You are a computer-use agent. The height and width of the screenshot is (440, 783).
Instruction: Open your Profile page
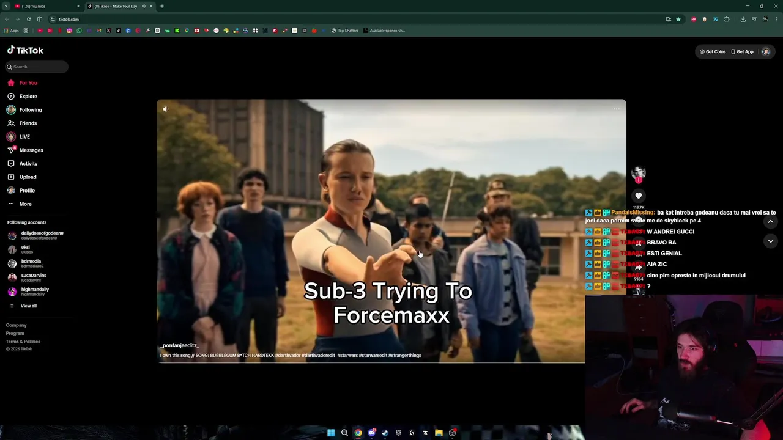21,190
